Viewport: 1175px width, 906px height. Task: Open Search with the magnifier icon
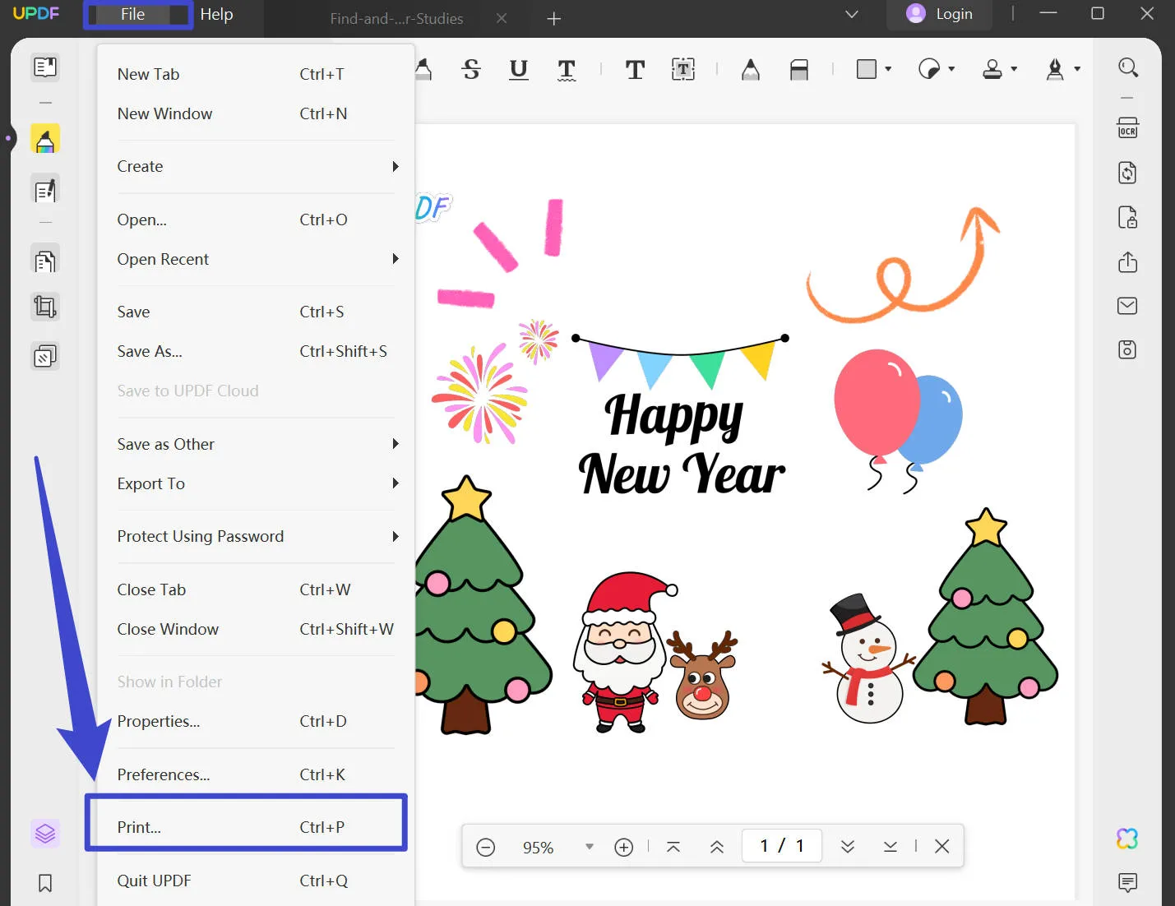click(x=1127, y=68)
